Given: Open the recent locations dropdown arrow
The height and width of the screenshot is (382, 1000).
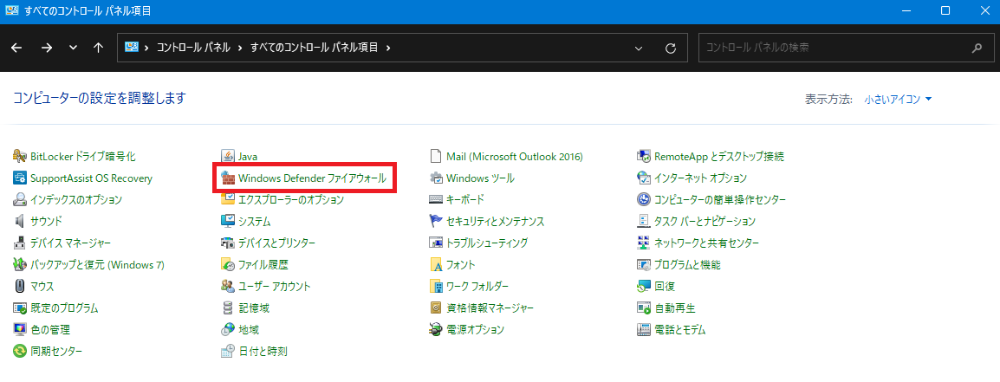Looking at the screenshot, I should tap(73, 48).
